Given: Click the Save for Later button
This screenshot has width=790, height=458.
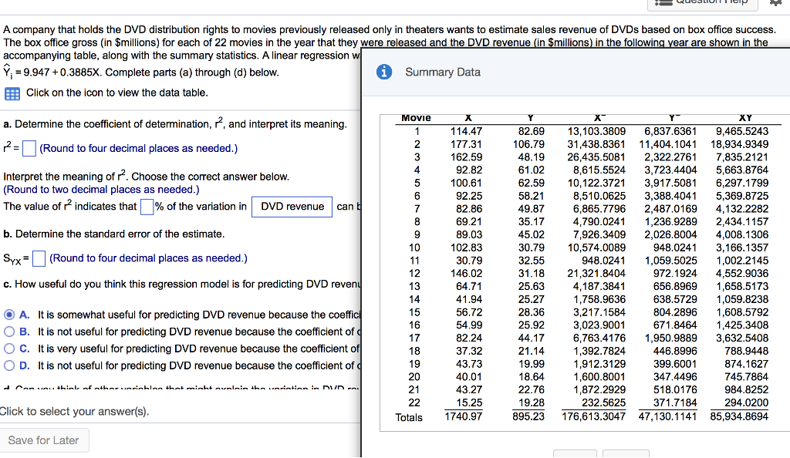Looking at the screenshot, I should point(44,440).
